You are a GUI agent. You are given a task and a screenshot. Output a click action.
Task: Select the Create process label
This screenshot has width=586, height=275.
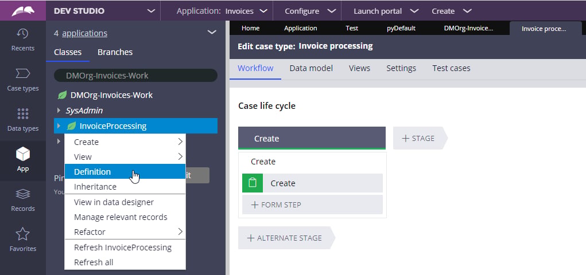coord(263,162)
